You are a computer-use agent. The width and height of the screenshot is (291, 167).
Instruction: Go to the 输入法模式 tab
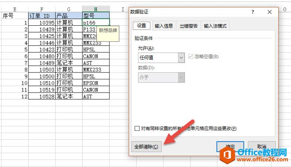215,26
